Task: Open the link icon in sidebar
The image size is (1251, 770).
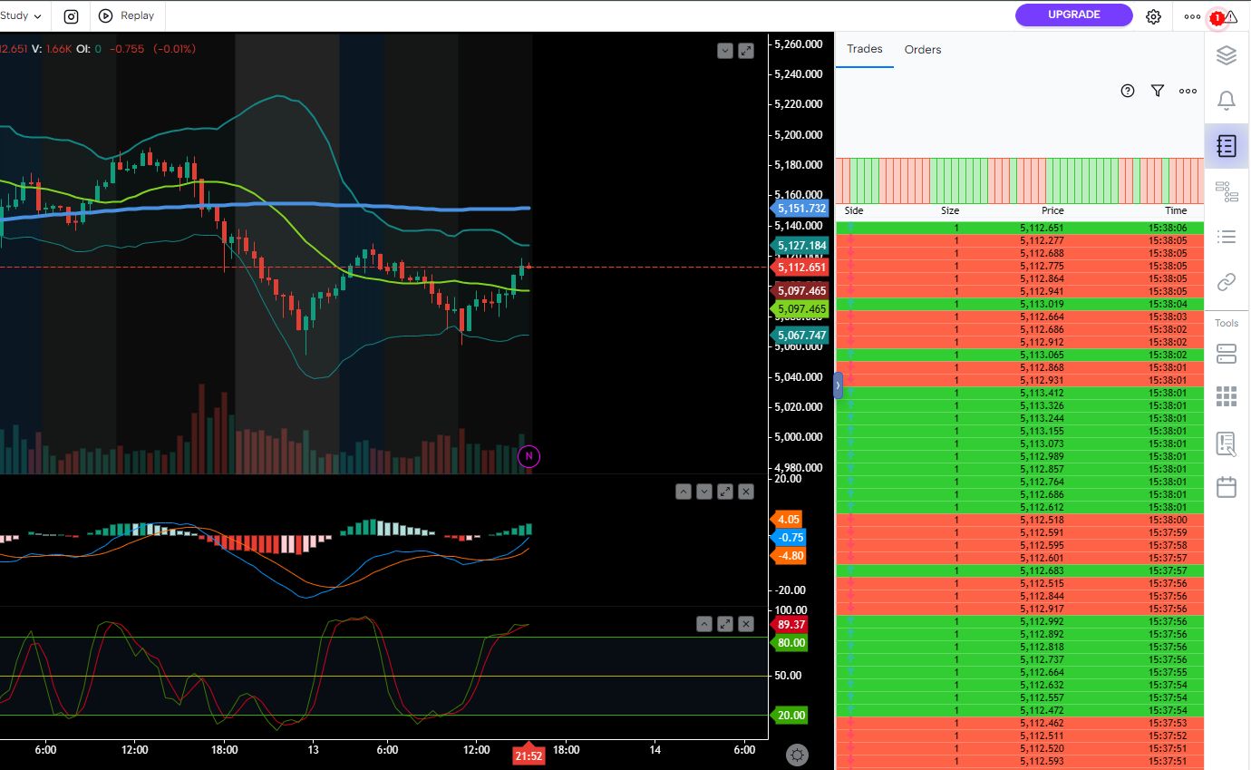Action: (x=1227, y=282)
